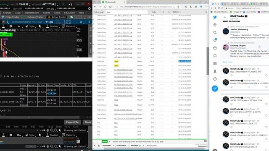Screen dimensions: 269x151
Task: Open the chart grid layout selector
Action: (x=79, y=17)
